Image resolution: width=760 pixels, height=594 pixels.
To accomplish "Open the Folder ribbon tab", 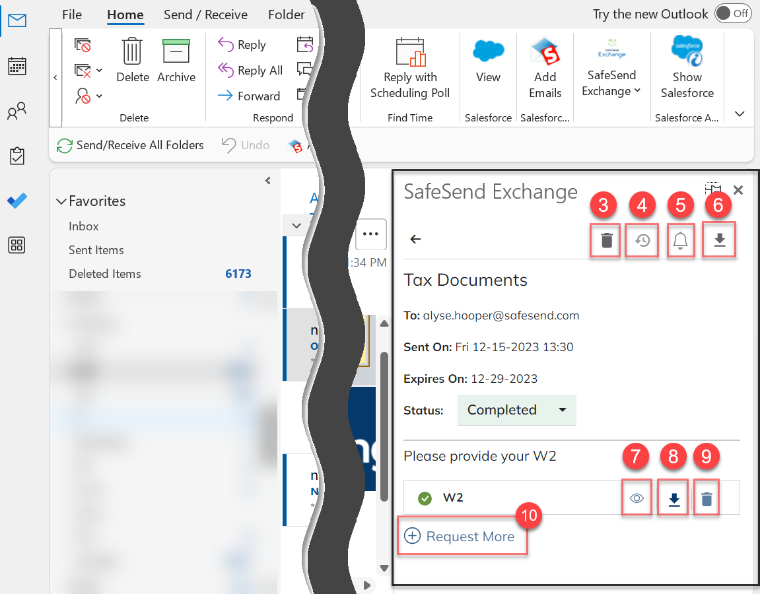I will (x=287, y=14).
